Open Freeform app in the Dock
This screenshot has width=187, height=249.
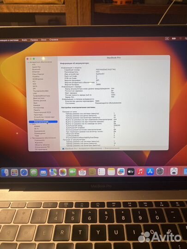[x=121, y=172]
